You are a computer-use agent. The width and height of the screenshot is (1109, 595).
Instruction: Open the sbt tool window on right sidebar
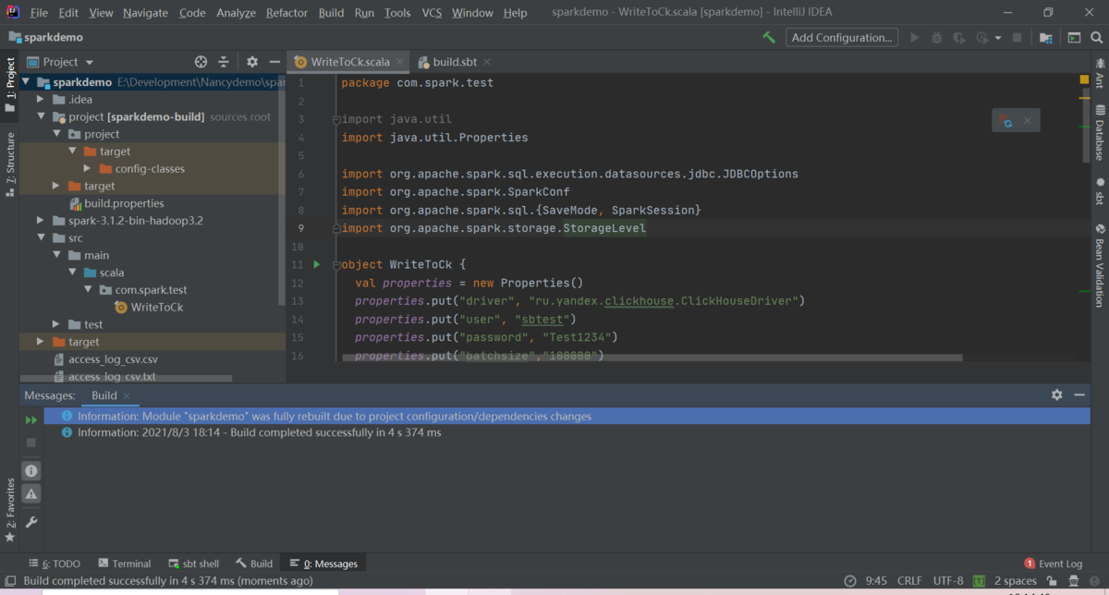pos(1100,192)
